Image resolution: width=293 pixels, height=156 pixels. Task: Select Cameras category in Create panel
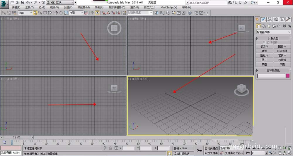pyautogui.click(x=274, y=26)
